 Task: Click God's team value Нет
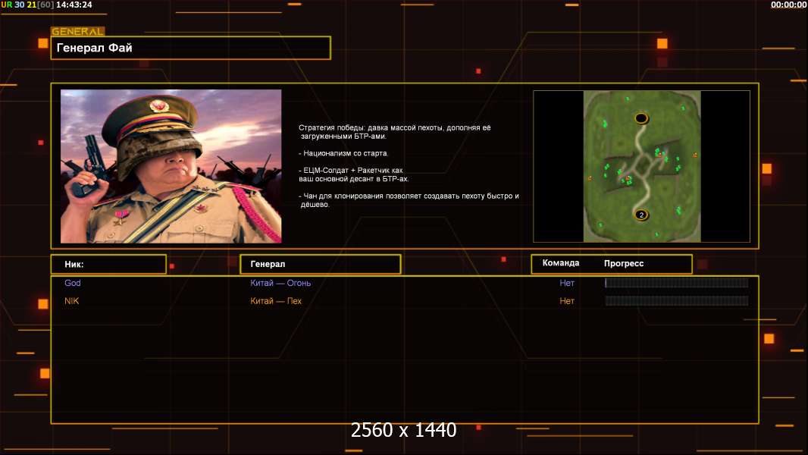(567, 283)
